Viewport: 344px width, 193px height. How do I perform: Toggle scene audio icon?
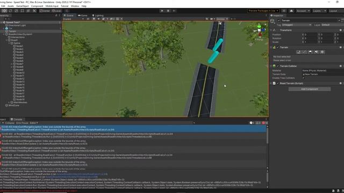pyautogui.click(x=98, y=19)
